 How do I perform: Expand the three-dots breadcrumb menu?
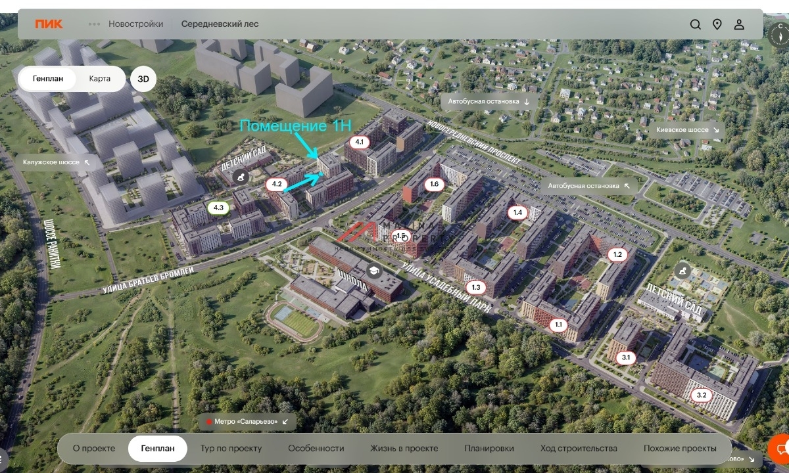[x=95, y=24]
